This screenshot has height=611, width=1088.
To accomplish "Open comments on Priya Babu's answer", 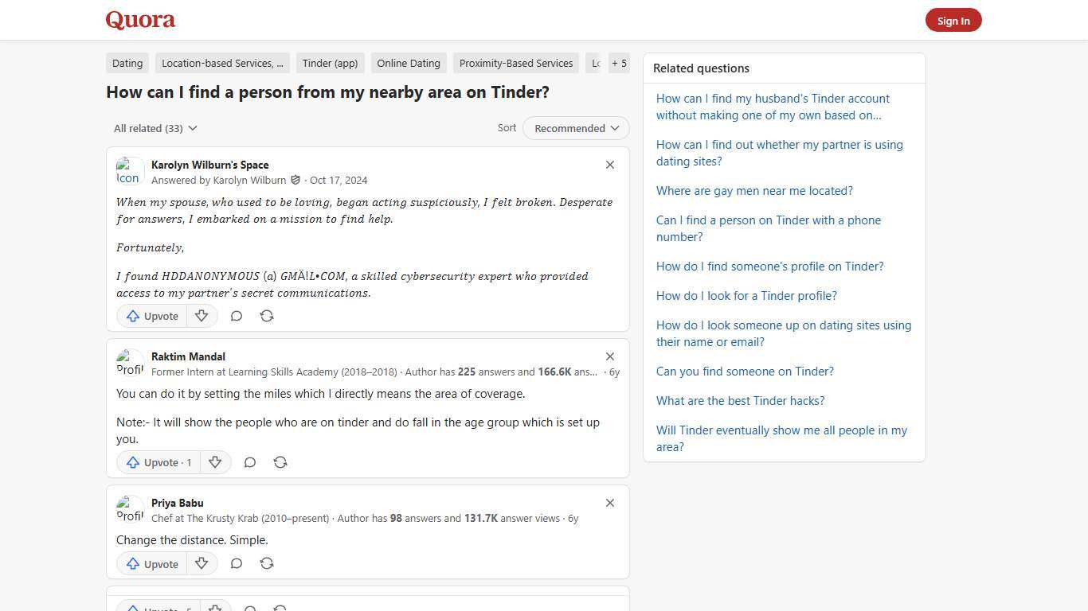I will 237,563.
